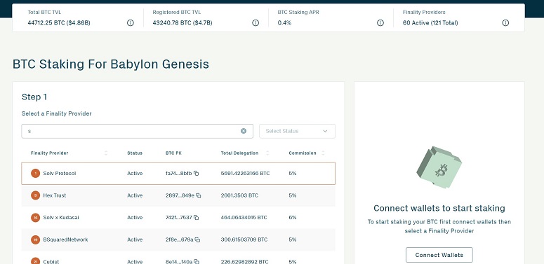Select the Cubist provider name

[x=51, y=262]
